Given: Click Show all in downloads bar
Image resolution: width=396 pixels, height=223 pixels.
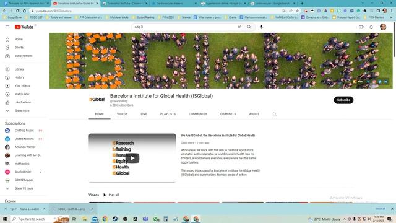Looking at the screenshot, I should (381, 209).
